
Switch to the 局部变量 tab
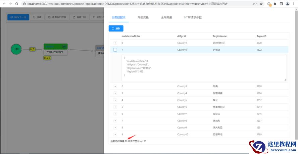(x=144, y=17)
